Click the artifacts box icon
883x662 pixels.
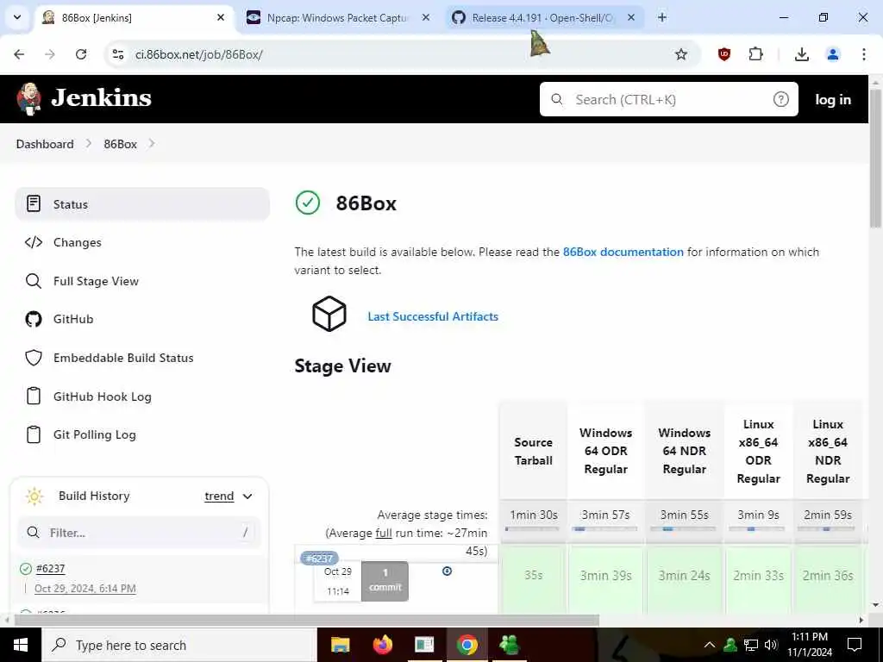[x=329, y=314]
